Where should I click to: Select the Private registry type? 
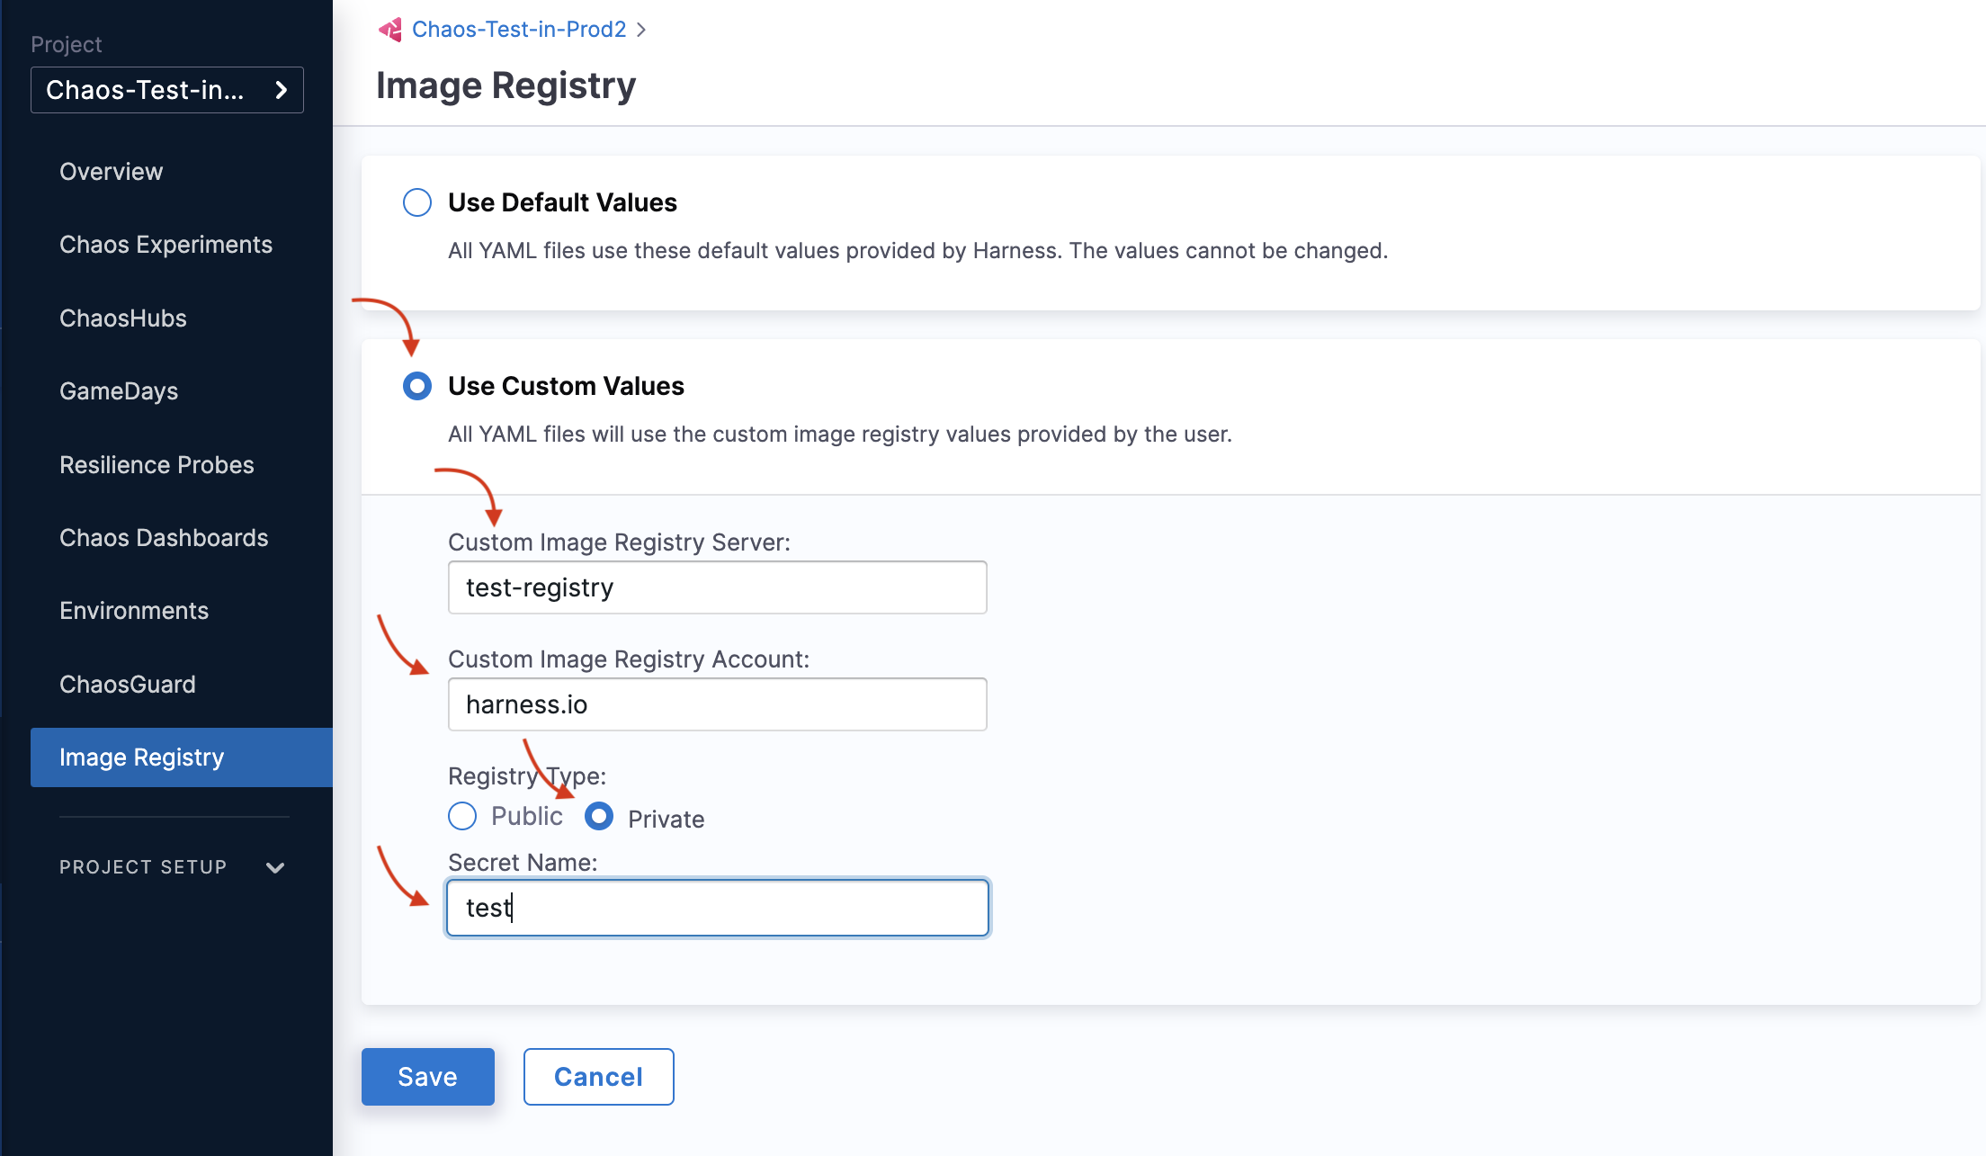tap(598, 816)
